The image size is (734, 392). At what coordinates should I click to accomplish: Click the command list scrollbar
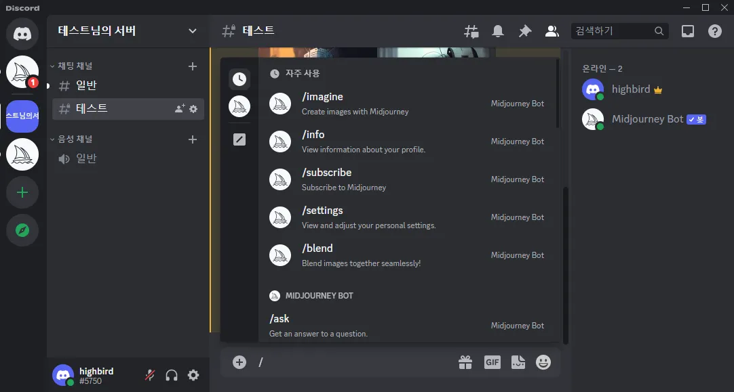(x=558, y=93)
